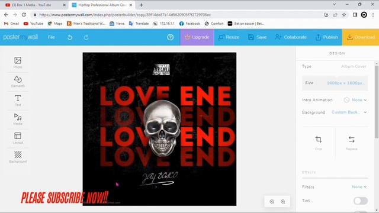Expand the Filters None dropdown
The height and width of the screenshot is (213, 379).
(x=359, y=187)
